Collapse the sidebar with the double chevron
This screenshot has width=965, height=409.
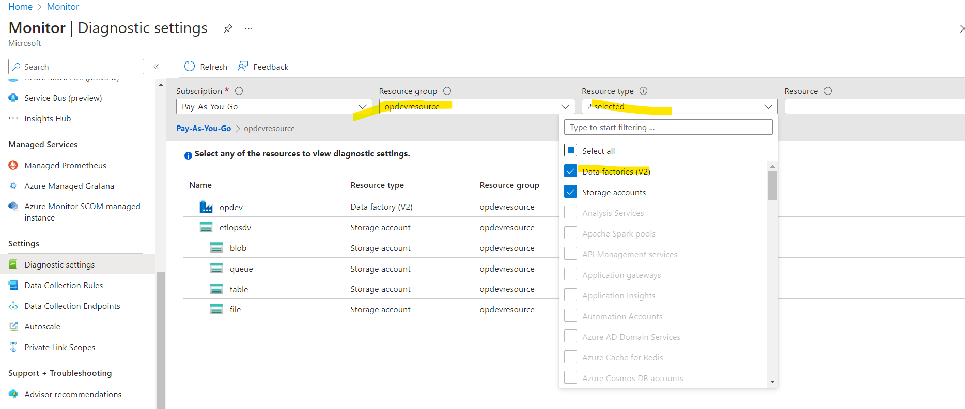(156, 67)
